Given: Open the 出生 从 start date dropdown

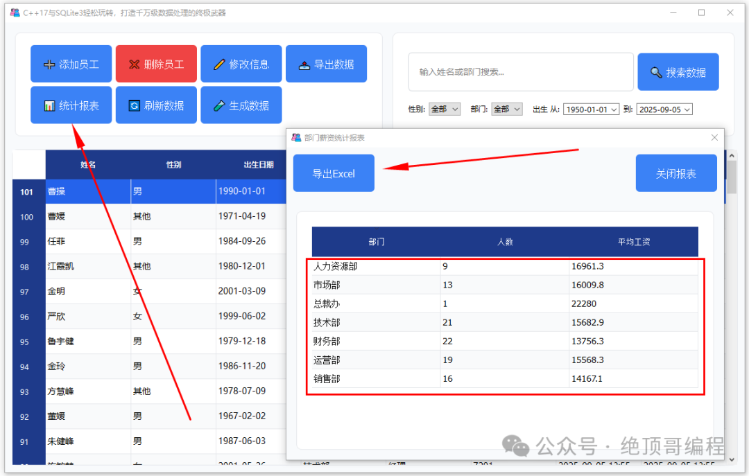Looking at the screenshot, I should click(x=591, y=109).
